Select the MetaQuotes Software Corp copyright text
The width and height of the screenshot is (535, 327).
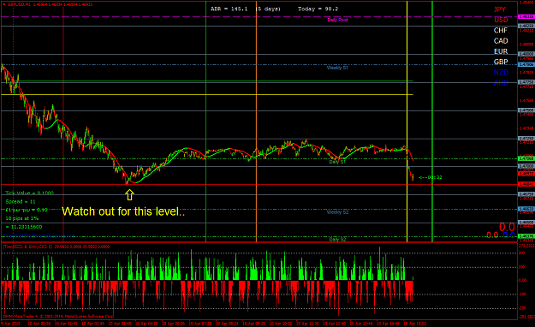click(x=58, y=317)
